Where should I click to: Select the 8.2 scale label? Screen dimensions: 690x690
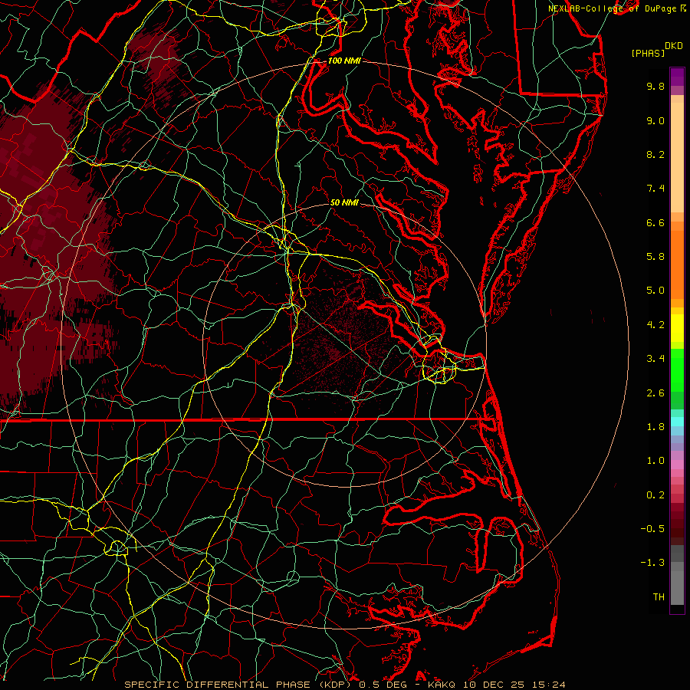[x=655, y=154]
